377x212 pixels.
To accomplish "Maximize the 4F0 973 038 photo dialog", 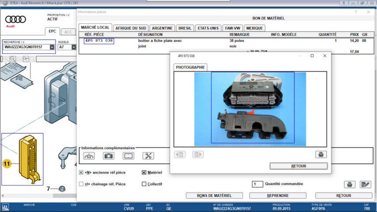I will click(x=312, y=56).
